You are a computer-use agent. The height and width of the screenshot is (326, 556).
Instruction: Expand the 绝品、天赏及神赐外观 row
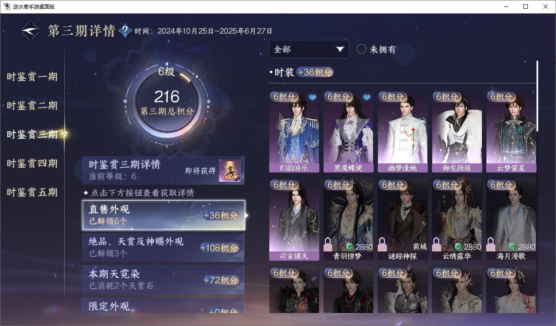pyautogui.click(x=164, y=248)
